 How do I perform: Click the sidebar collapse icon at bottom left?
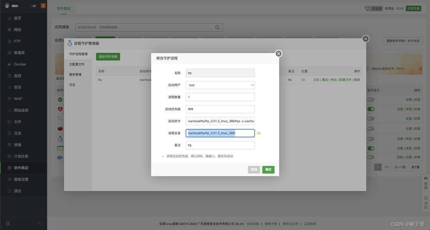[8, 223]
